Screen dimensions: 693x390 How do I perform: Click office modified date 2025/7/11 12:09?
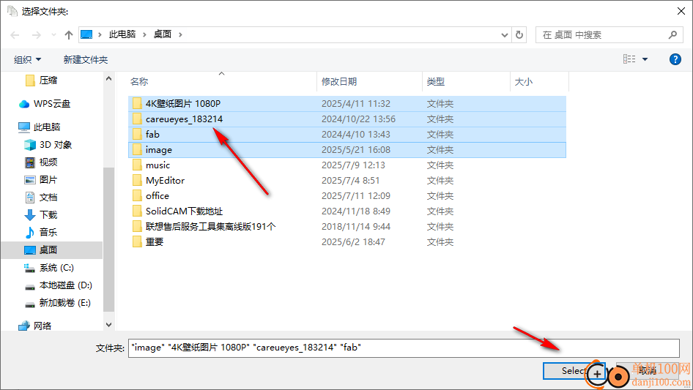point(356,195)
